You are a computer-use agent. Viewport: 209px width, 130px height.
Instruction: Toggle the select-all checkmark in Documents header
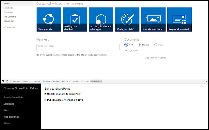126,51
